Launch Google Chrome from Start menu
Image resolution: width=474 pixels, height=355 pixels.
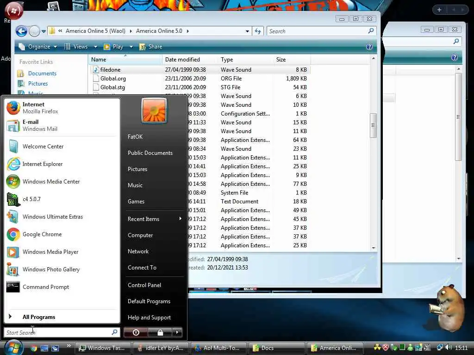click(62, 234)
